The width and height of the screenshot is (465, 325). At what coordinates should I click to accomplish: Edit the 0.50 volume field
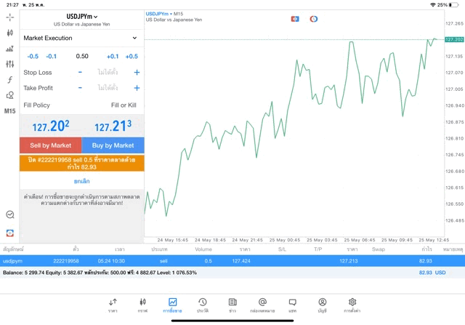(82, 56)
